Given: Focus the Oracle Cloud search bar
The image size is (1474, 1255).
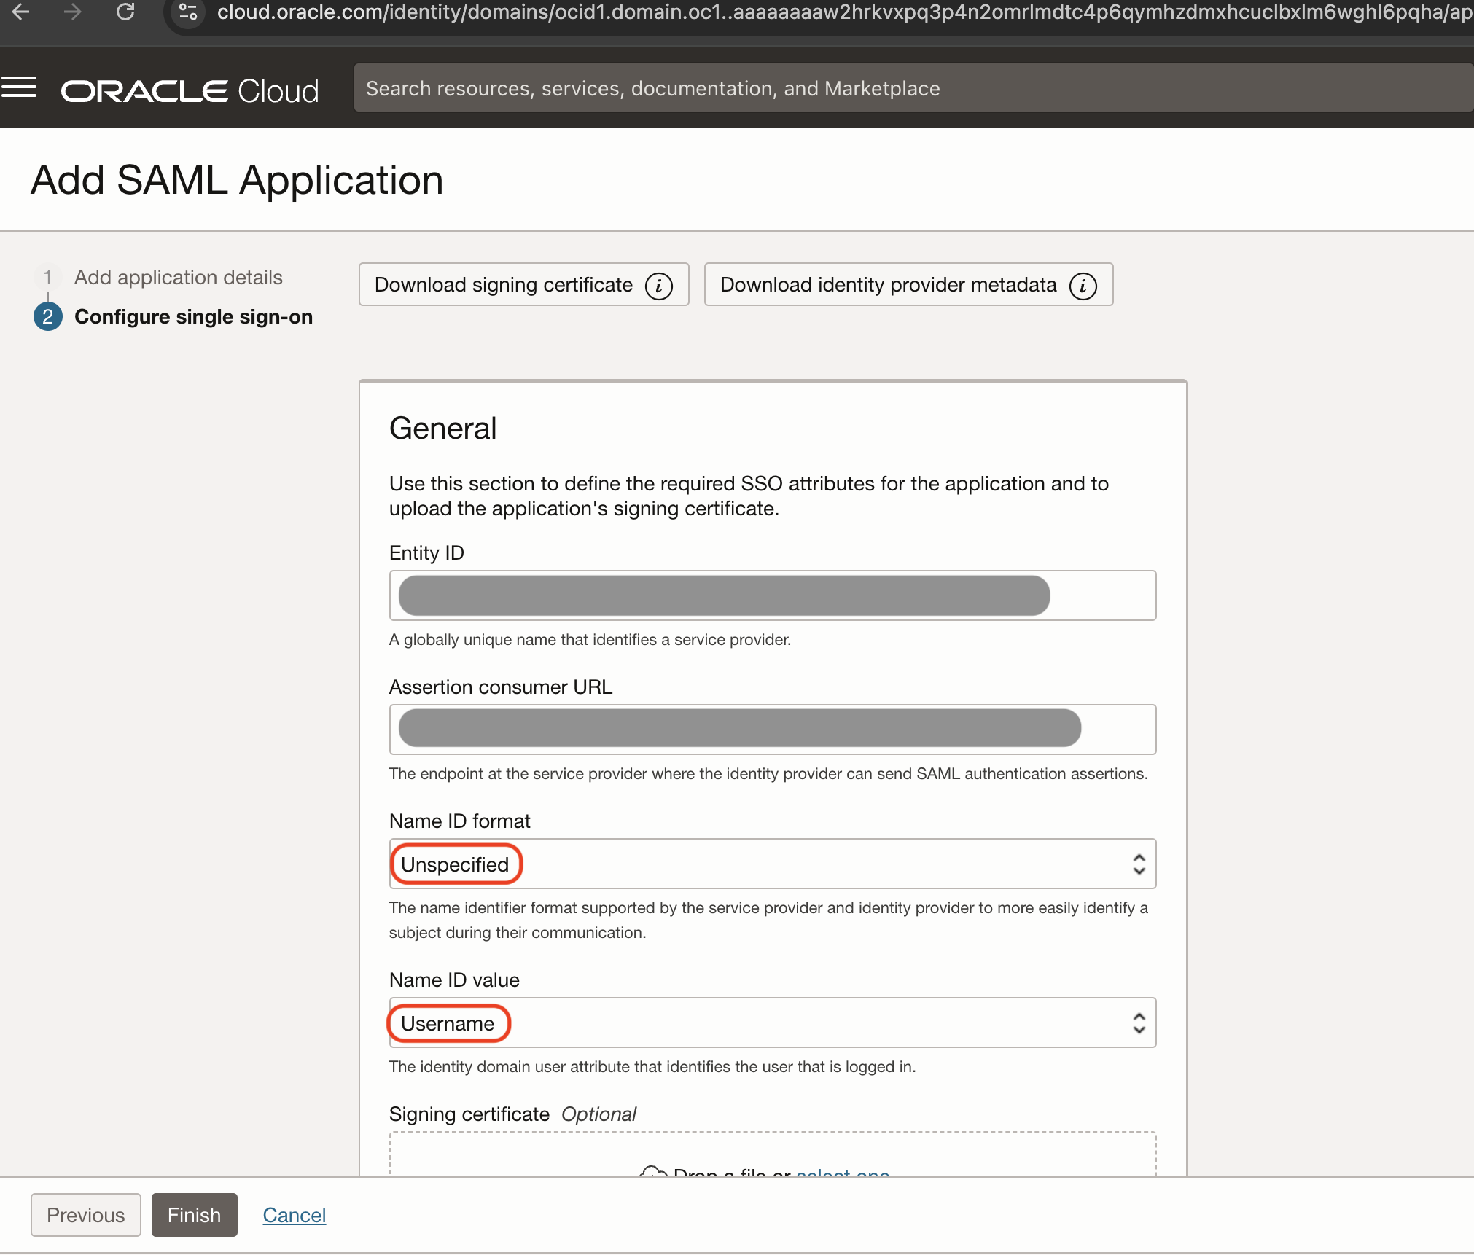Looking at the screenshot, I should click(x=911, y=88).
